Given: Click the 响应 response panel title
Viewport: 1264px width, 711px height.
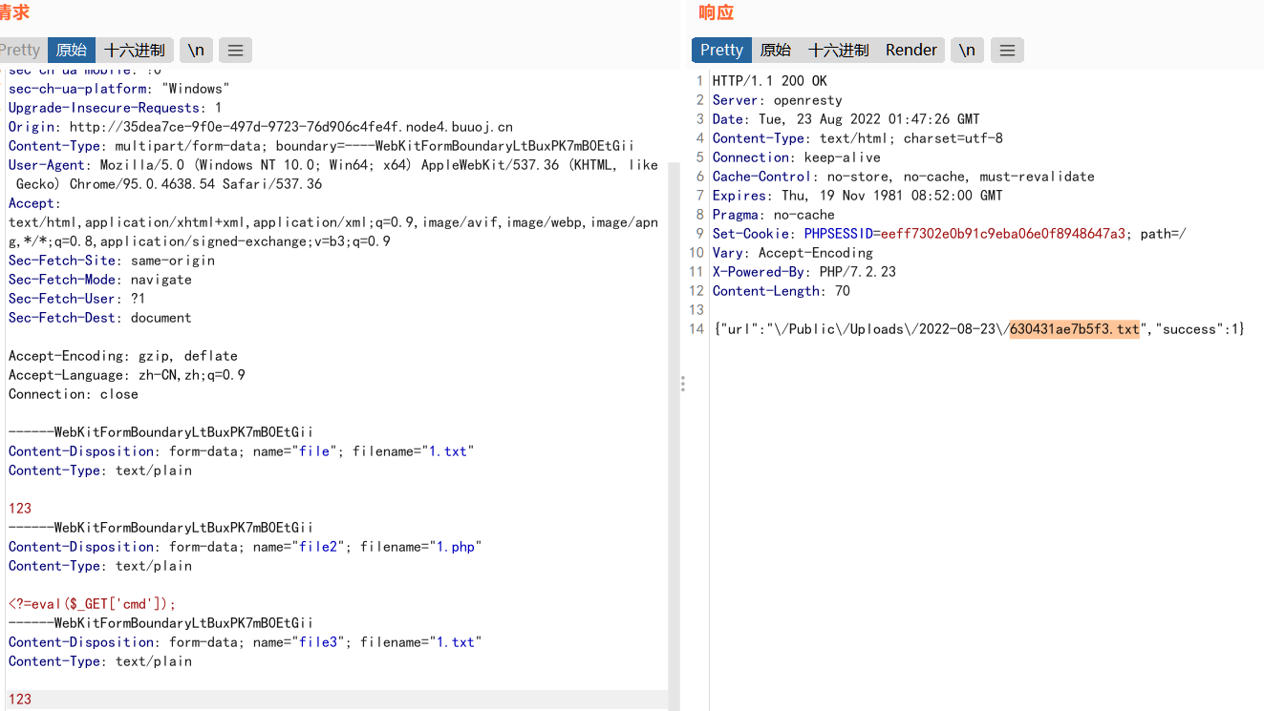Looking at the screenshot, I should [716, 12].
